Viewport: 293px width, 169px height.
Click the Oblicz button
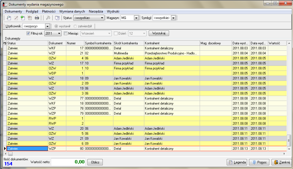click(x=95, y=162)
